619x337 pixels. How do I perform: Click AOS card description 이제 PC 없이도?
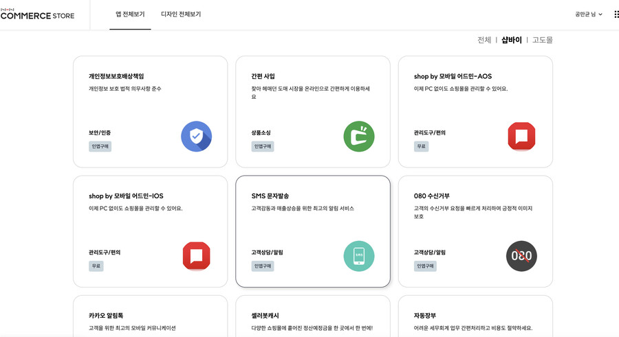[461, 89]
